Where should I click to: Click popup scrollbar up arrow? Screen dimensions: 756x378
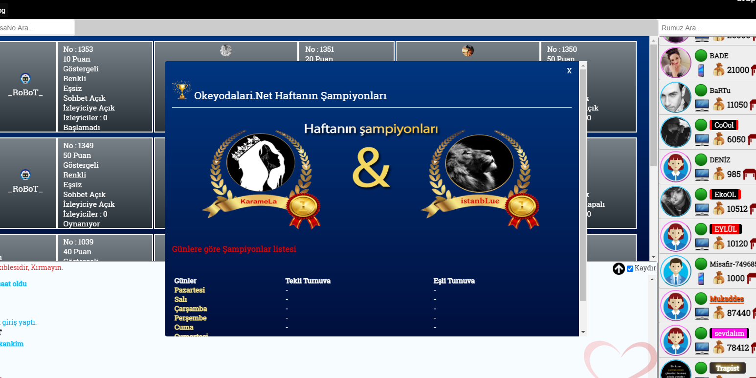pos(583,65)
